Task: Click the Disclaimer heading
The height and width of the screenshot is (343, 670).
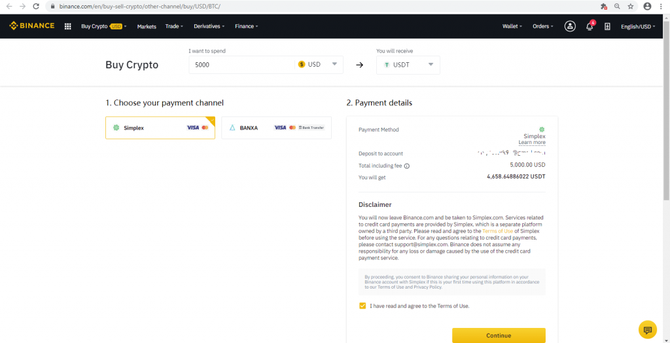Action: click(375, 205)
